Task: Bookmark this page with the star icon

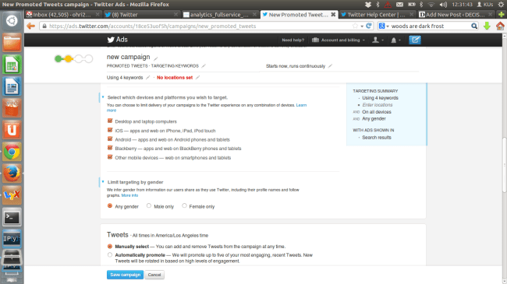Action: point(355,26)
